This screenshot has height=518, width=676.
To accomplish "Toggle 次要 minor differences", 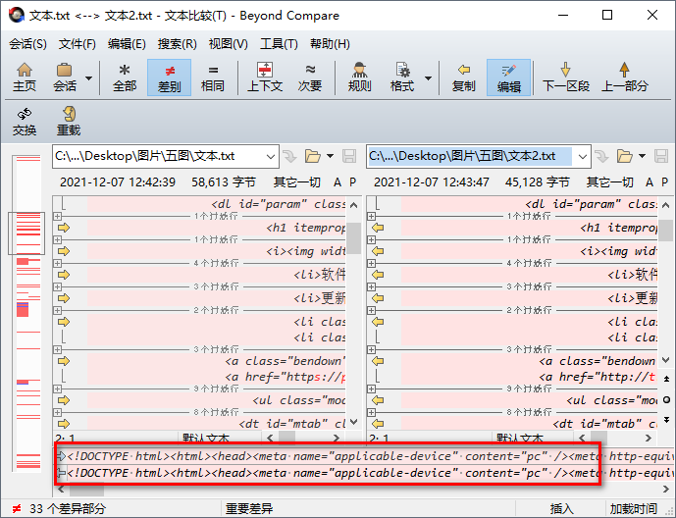I will coord(309,78).
